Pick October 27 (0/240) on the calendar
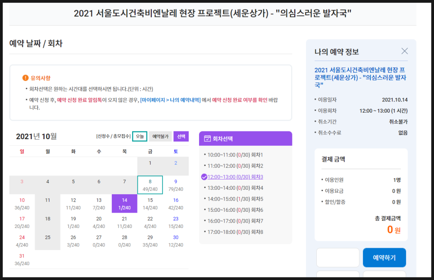 [x=99, y=241]
